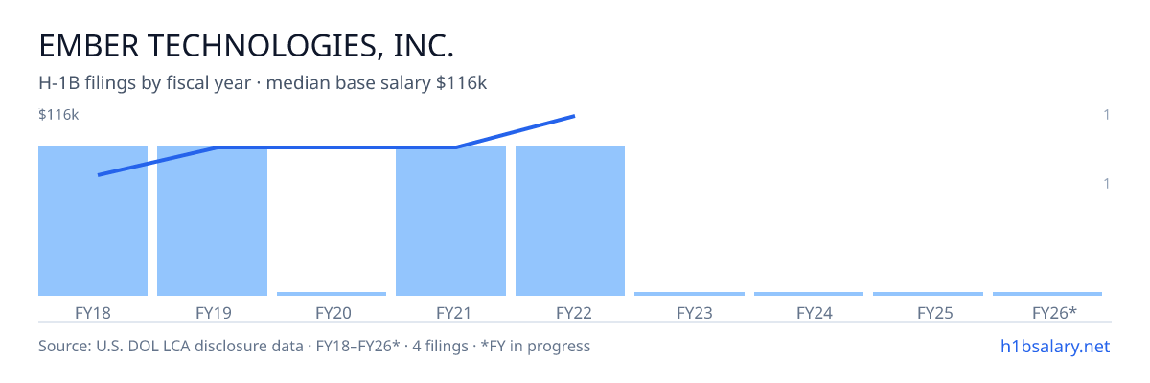Select the small FY20 bar

332,294
